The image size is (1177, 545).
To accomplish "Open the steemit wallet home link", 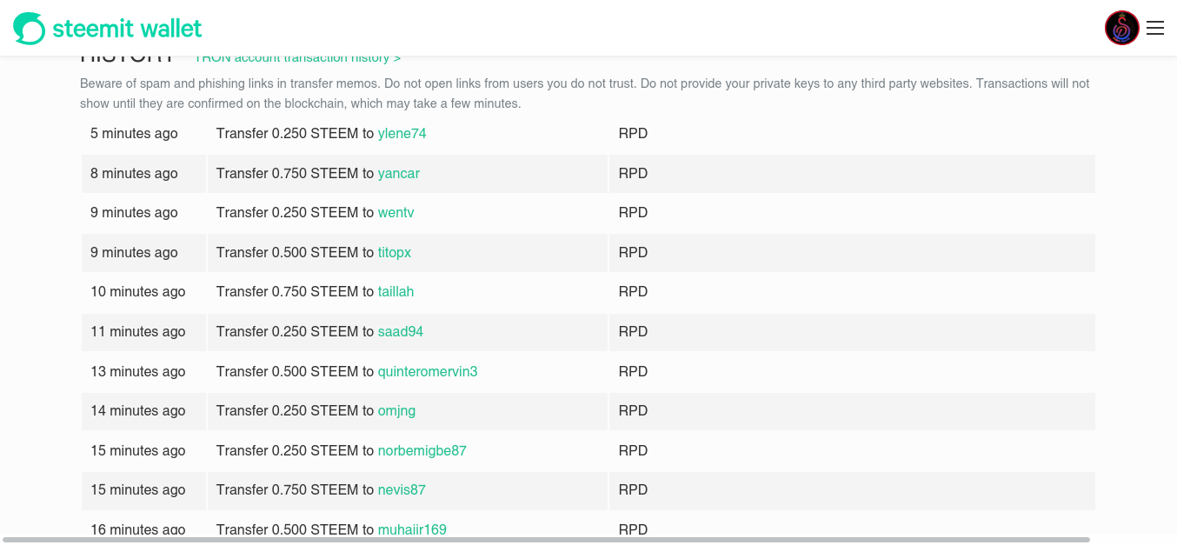I will (108, 29).
